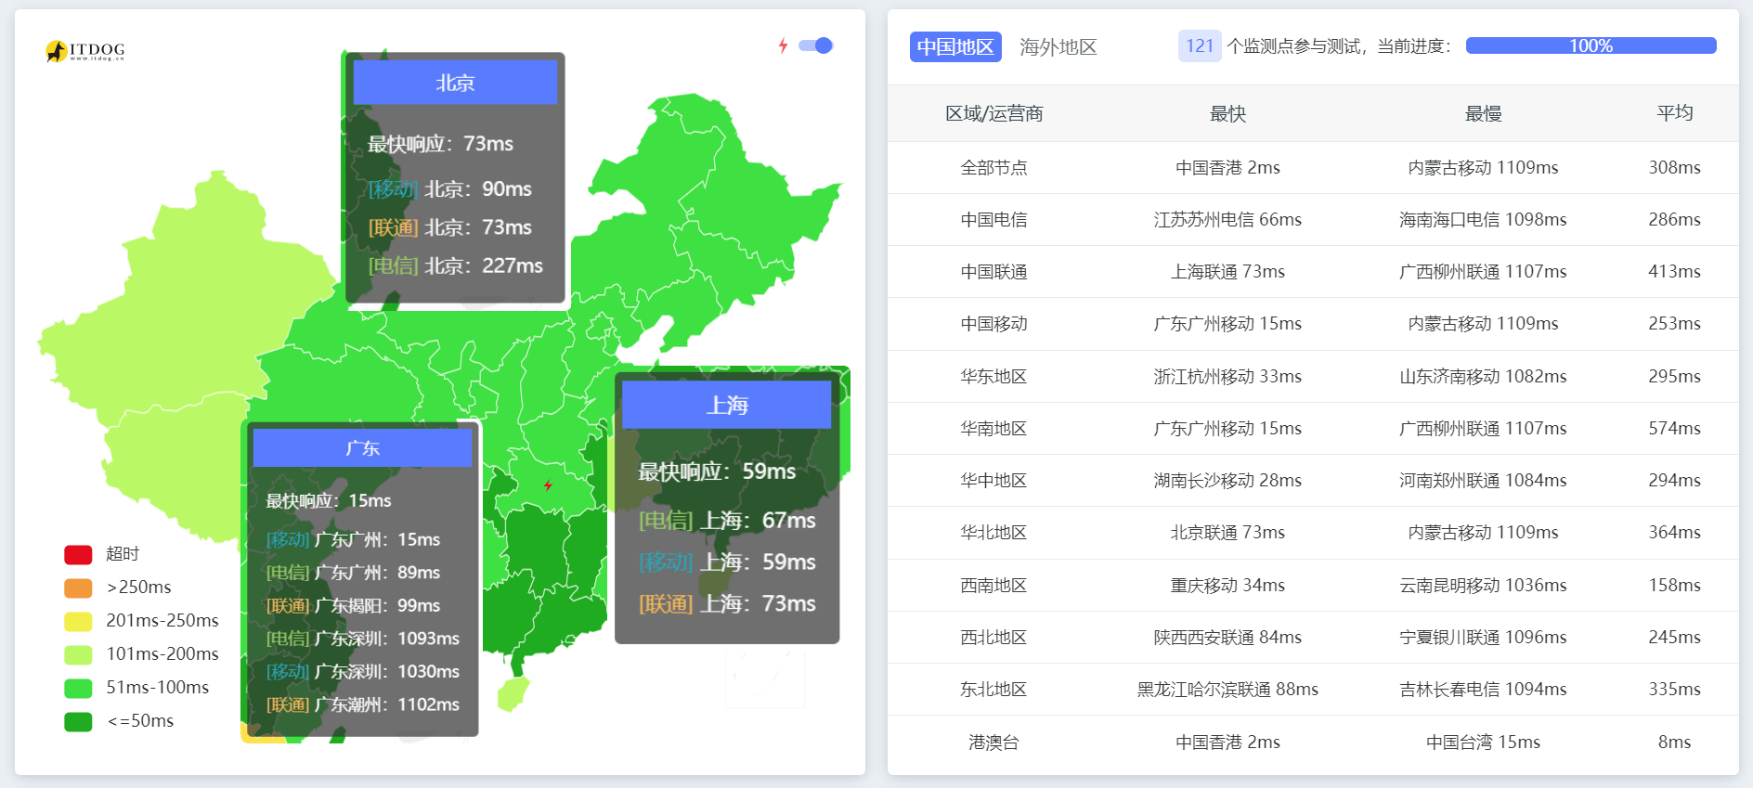Select the orange >250ms legend swatch
The image size is (1753, 788).
coord(78,588)
